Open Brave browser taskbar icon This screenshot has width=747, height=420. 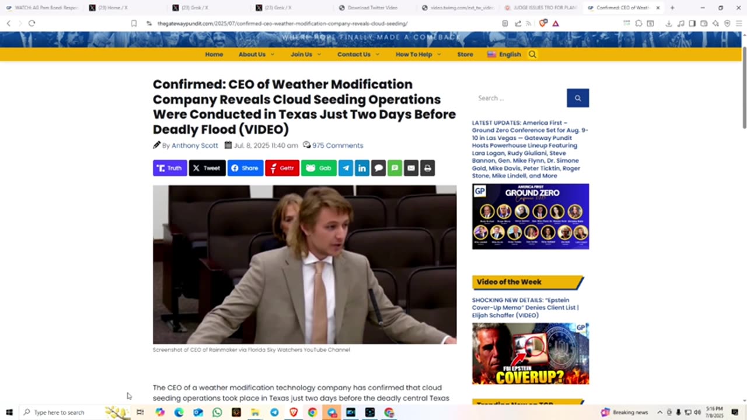[294, 412]
